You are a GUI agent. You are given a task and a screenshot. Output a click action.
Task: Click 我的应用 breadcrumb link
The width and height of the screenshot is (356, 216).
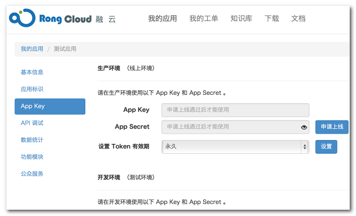32,49
